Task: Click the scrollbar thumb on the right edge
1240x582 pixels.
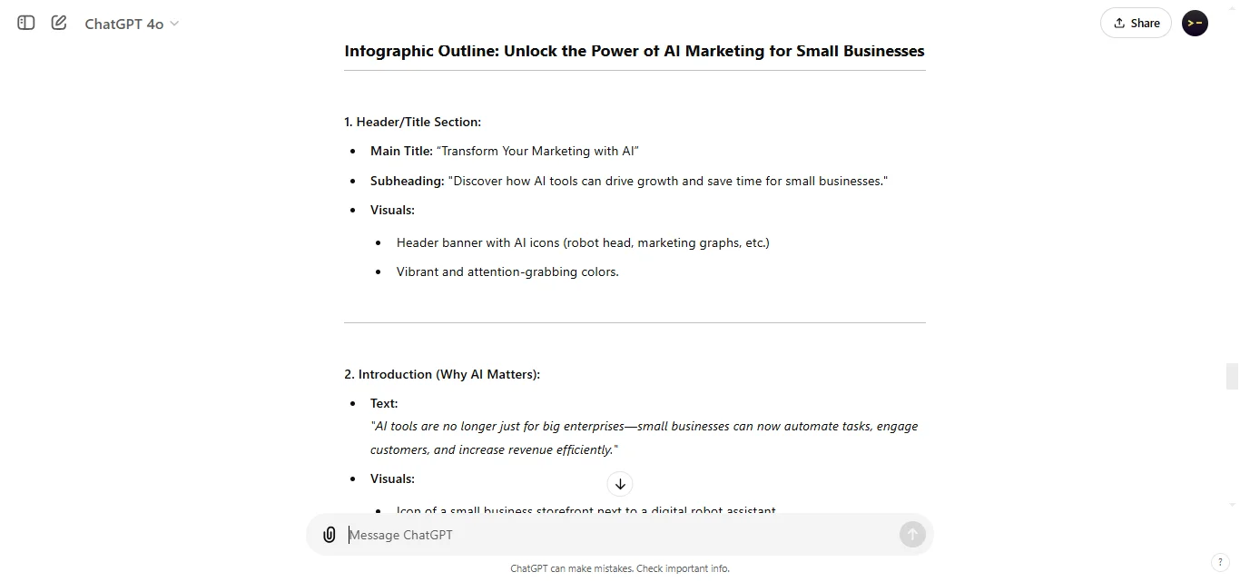Action: pyautogui.click(x=1231, y=376)
